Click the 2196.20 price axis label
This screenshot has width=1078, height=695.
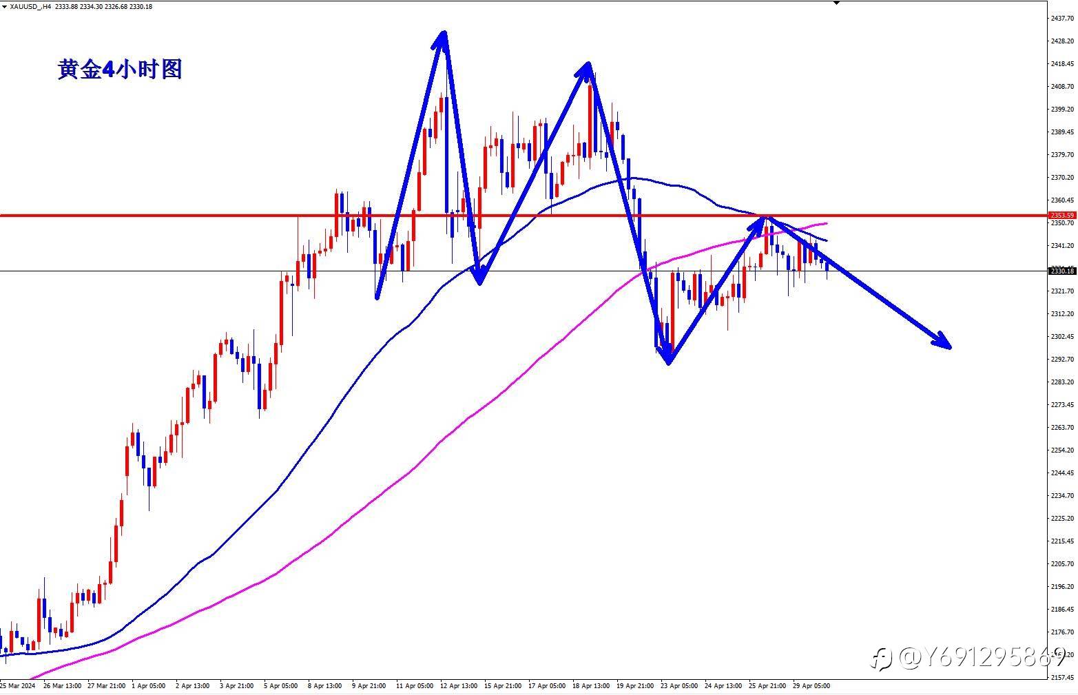click(1063, 587)
